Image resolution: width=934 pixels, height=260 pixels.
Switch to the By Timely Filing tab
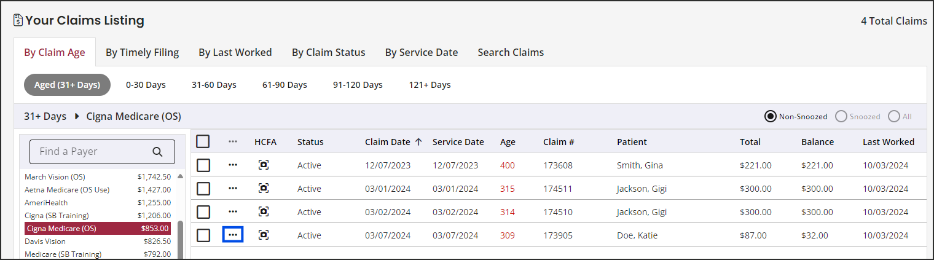[x=142, y=52]
